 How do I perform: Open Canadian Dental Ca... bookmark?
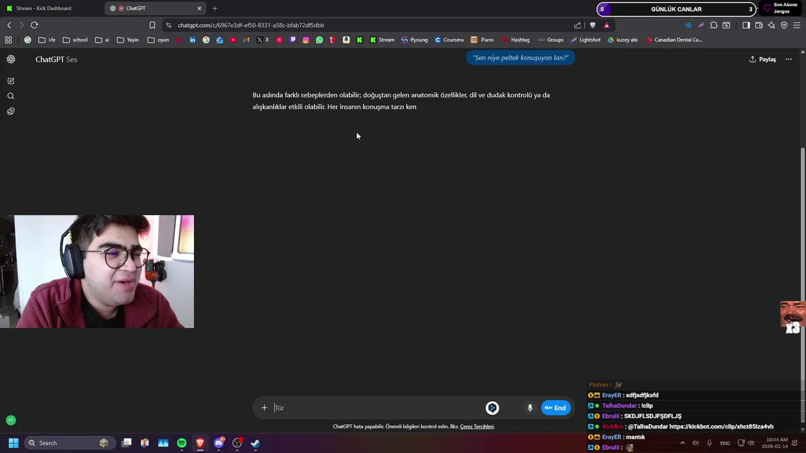674,40
